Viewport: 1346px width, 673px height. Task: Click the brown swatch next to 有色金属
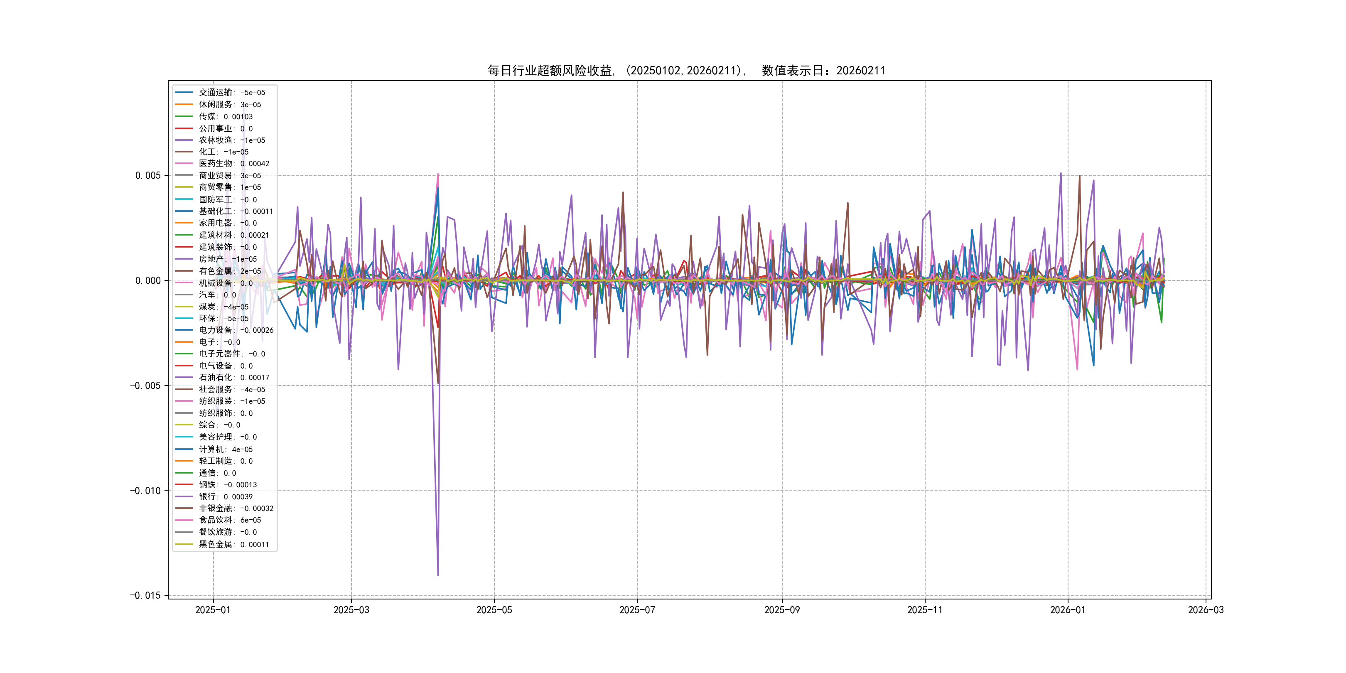point(184,271)
